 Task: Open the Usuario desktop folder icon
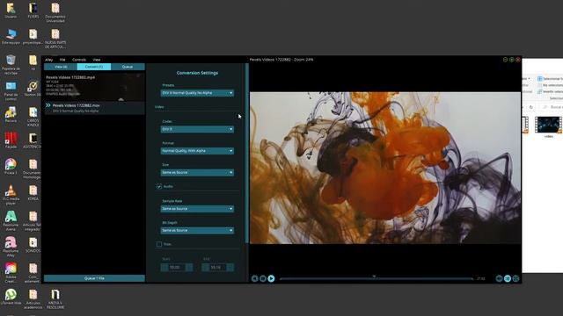11,11
